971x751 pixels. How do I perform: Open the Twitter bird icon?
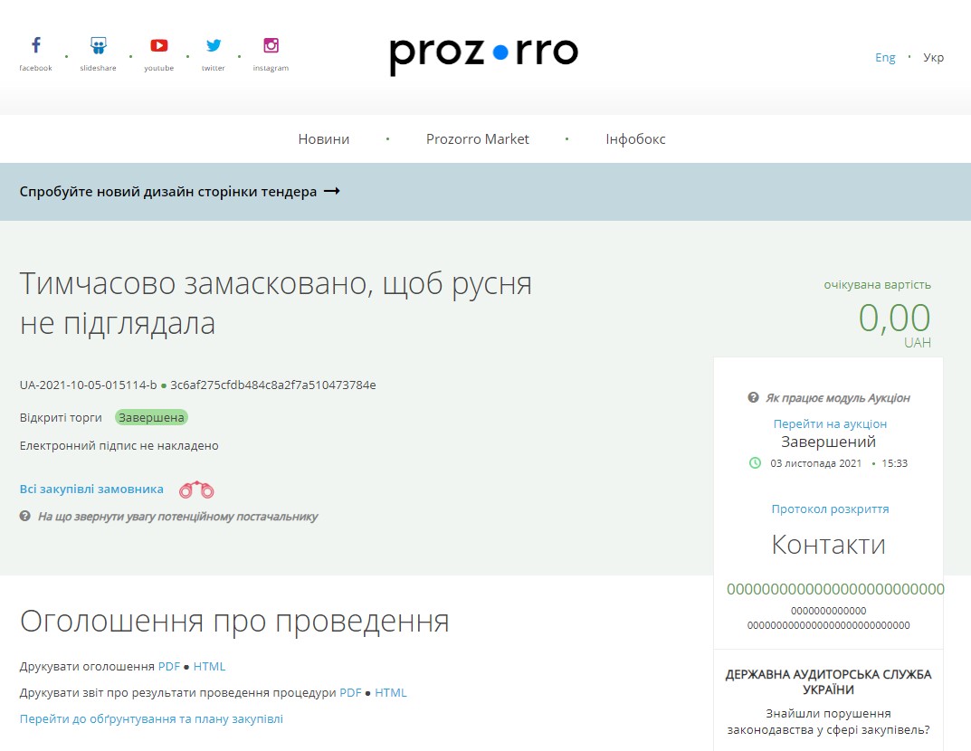tap(213, 46)
